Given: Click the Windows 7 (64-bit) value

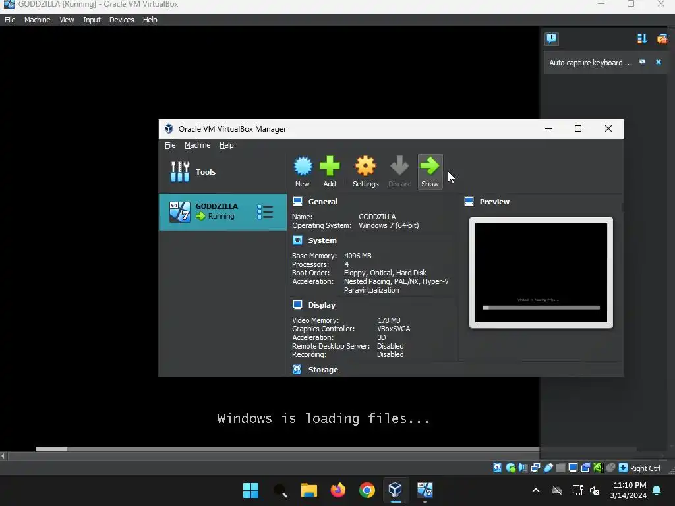Looking at the screenshot, I should (388, 225).
